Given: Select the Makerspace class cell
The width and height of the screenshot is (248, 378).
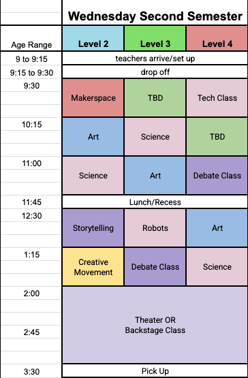Looking at the screenshot, I should 93,98.
